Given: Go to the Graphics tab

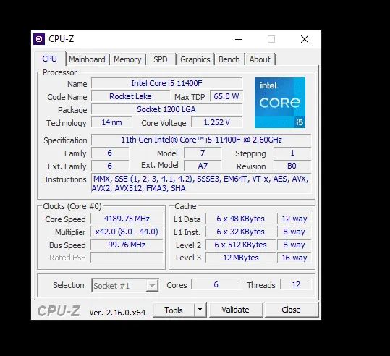Looking at the screenshot, I should pyautogui.click(x=195, y=59).
